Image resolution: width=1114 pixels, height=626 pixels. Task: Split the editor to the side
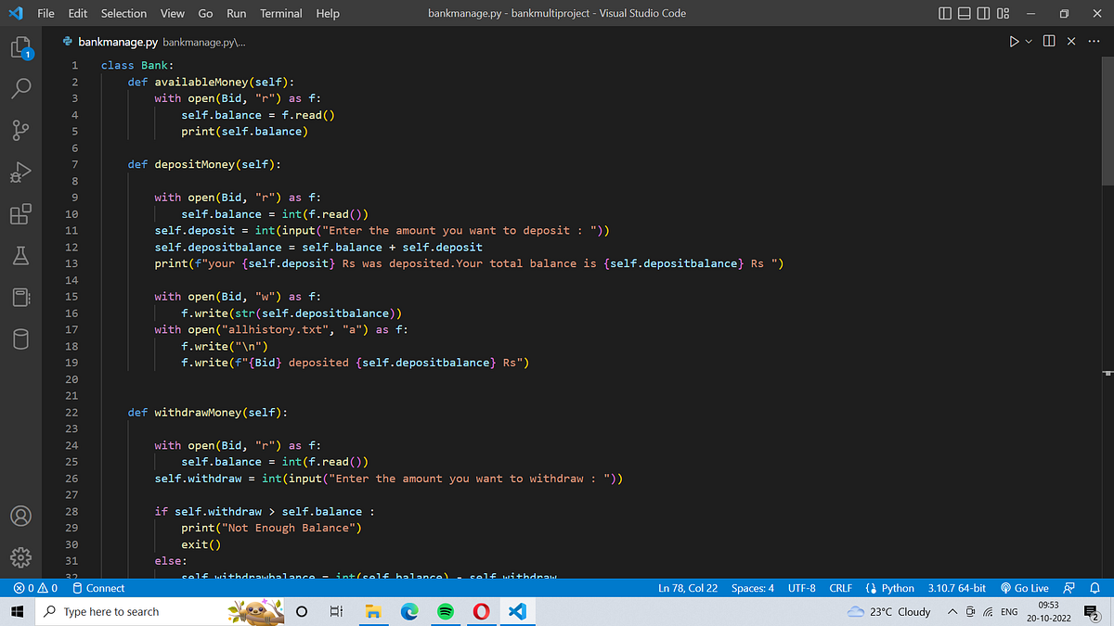point(1050,41)
